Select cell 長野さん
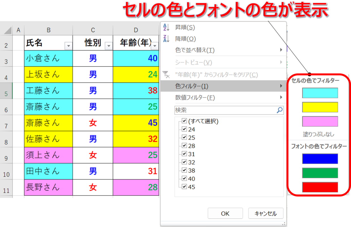This screenshot has height=227, width=351. [48, 187]
